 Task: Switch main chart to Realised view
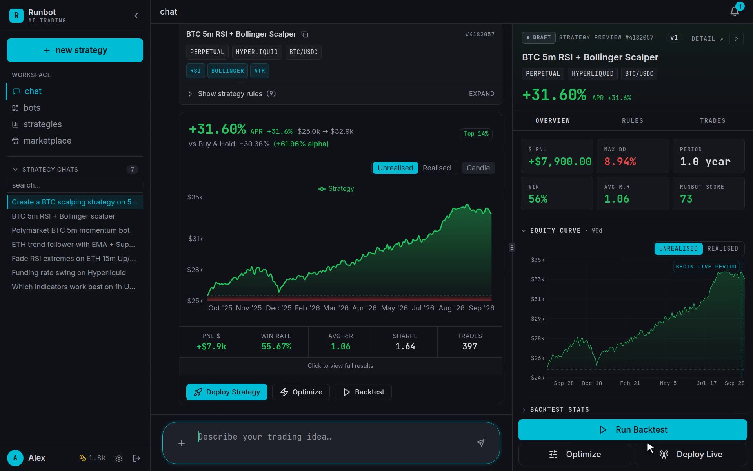(x=437, y=168)
